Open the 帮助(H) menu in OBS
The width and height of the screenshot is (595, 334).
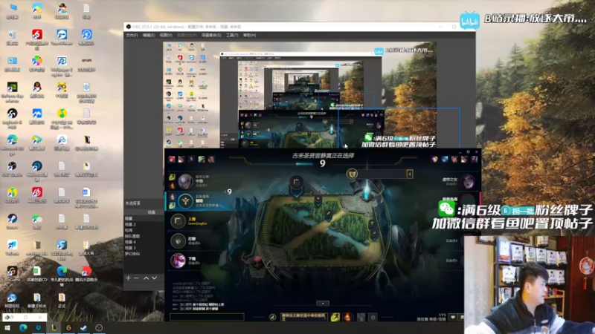[249, 35]
